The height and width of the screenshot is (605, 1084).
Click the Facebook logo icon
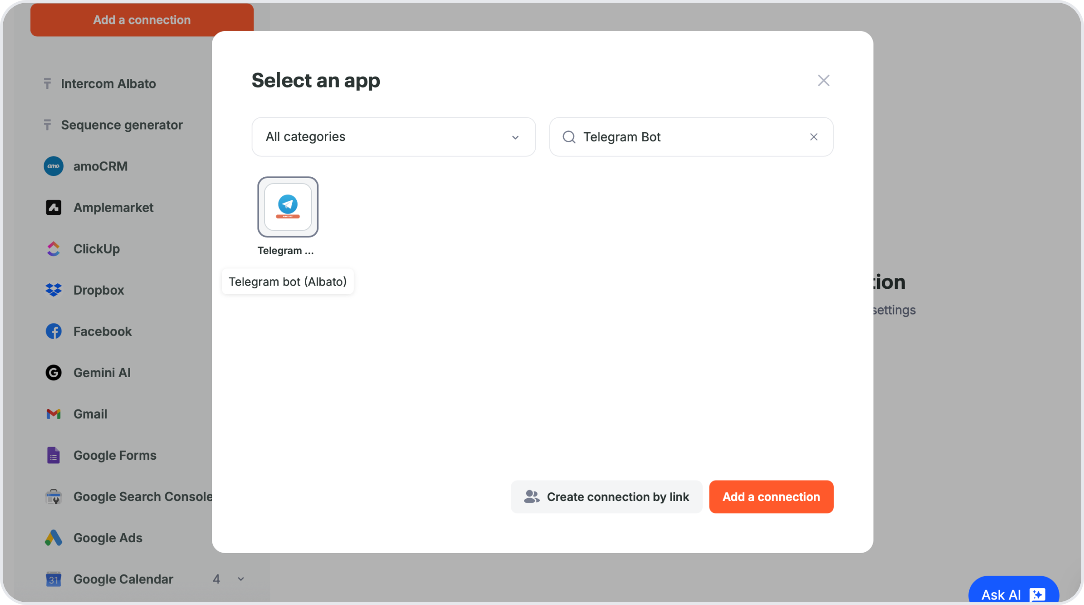[x=53, y=331]
